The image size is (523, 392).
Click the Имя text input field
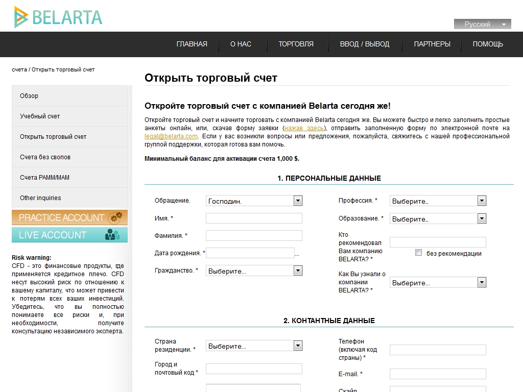pos(254,218)
